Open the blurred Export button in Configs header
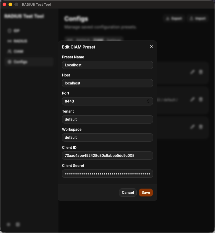The width and height of the screenshot is (215, 233). [174, 19]
